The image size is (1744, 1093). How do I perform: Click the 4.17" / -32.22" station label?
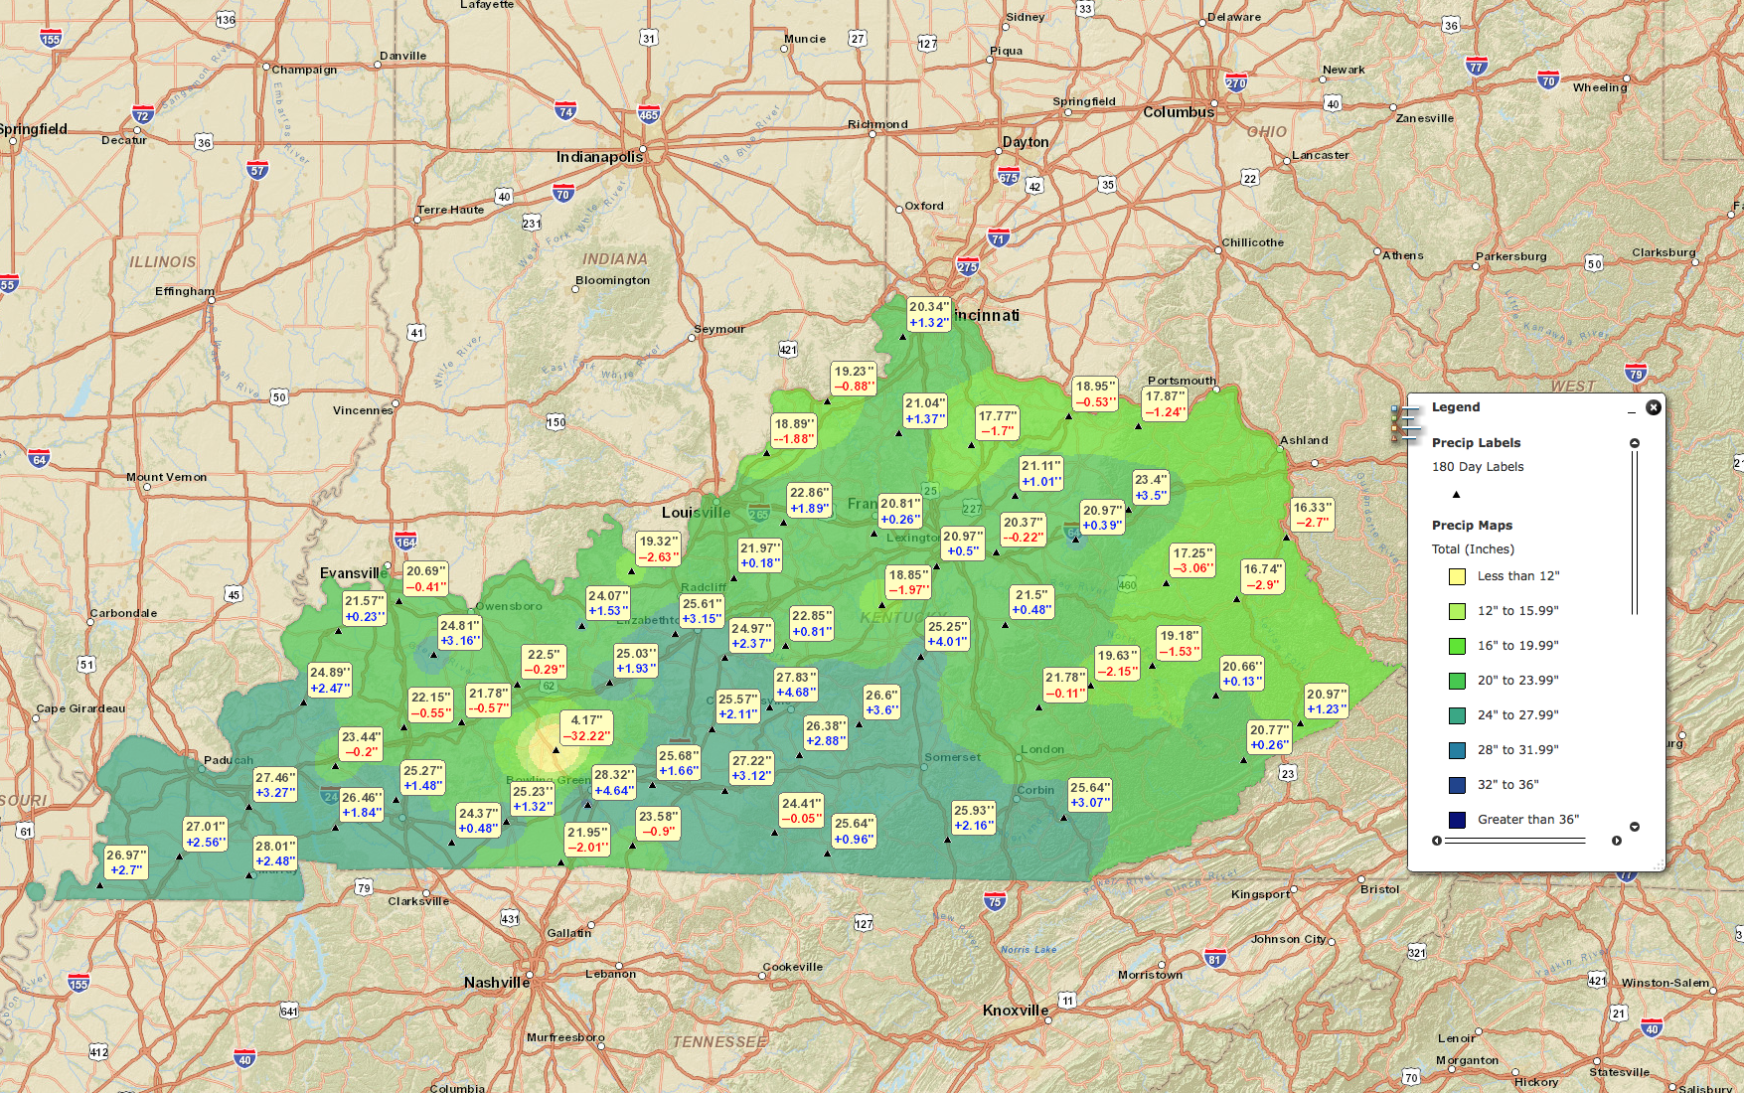pyautogui.click(x=586, y=728)
